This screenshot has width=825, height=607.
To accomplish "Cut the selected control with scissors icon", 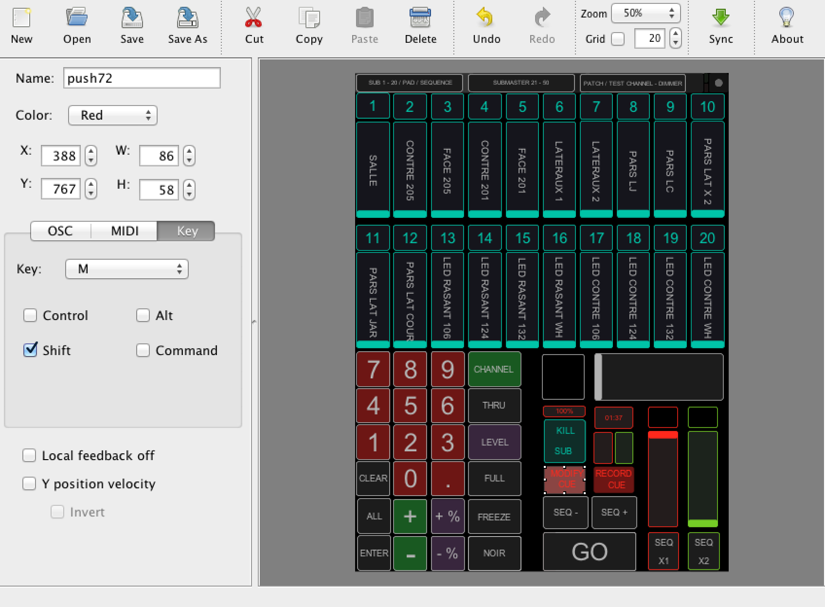I will coord(254,18).
